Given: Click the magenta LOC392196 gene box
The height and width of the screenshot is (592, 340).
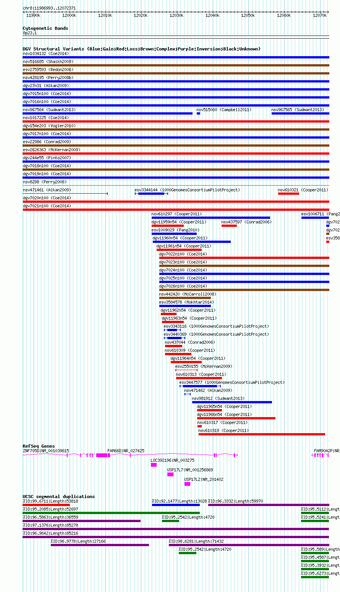Looking at the screenshot, I should [x=154, y=465].
